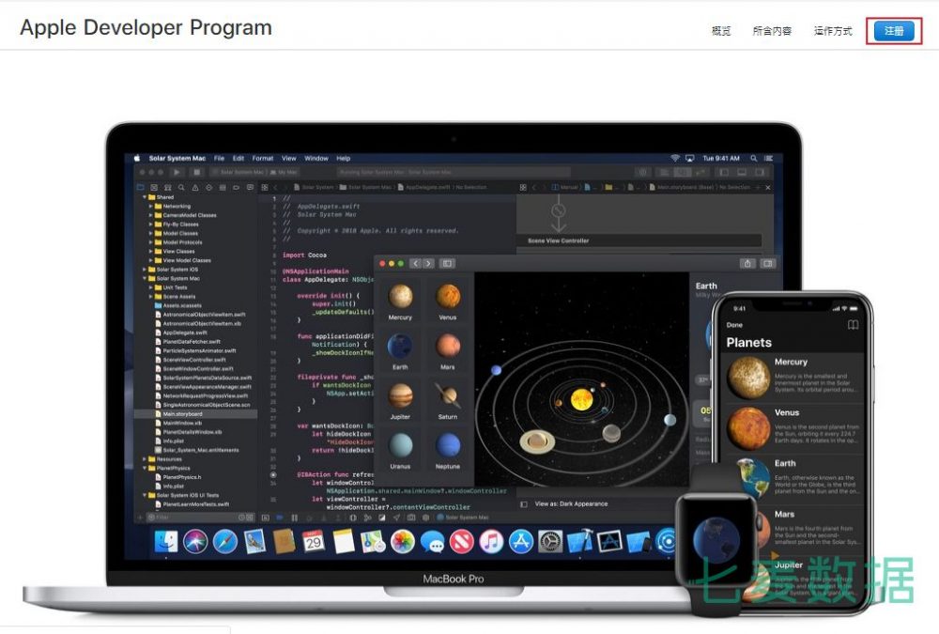939x634 pixels.
Task: Open the Music icon in the dock
Action: point(491,541)
